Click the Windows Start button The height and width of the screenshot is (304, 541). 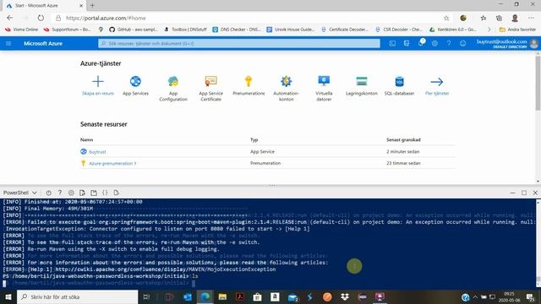point(8,296)
